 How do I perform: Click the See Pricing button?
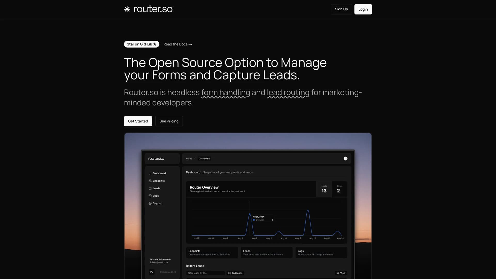coord(169,121)
